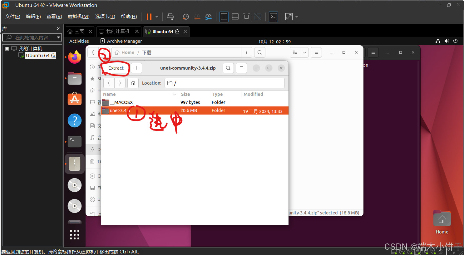This screenshot has width=464, height=255.
Task: Open Files from the Ubuntu dock
Action: pyautogui.click(x=75, y=78)
